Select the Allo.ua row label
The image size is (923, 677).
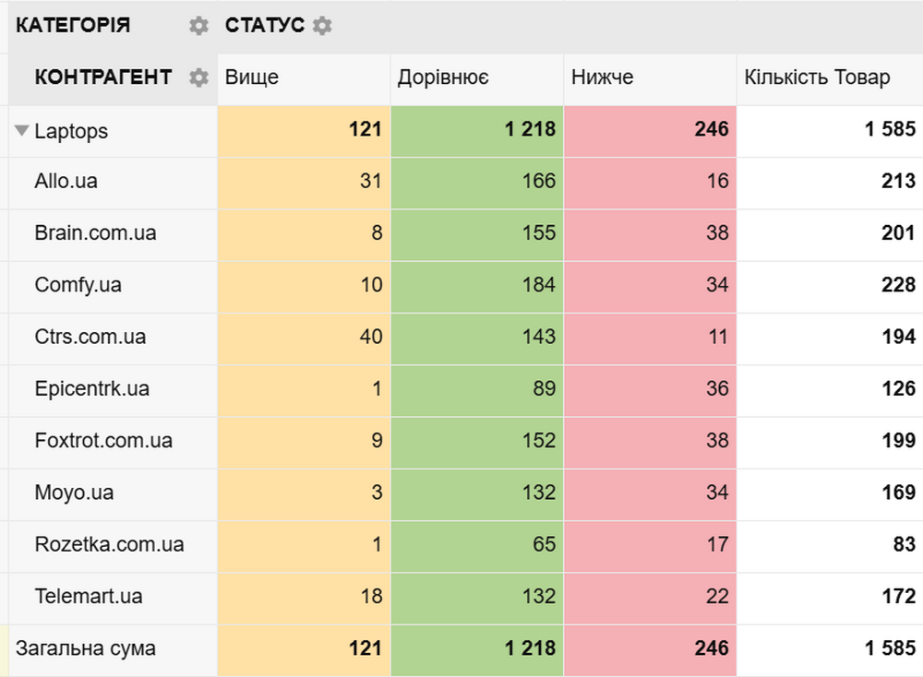click(x=66, y=182)
